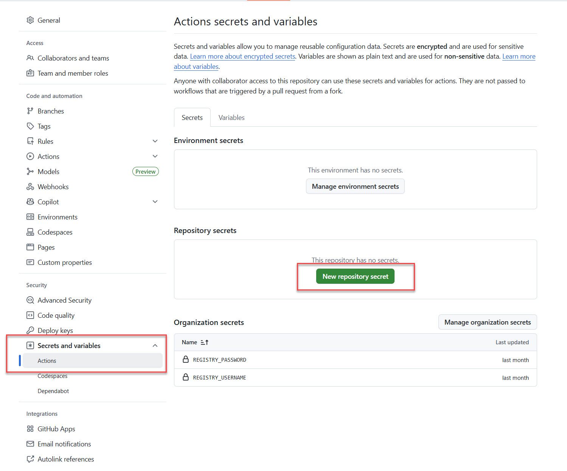Click the Tags label icon
This screenshot has height=471, width=567.
click(30, 126)
